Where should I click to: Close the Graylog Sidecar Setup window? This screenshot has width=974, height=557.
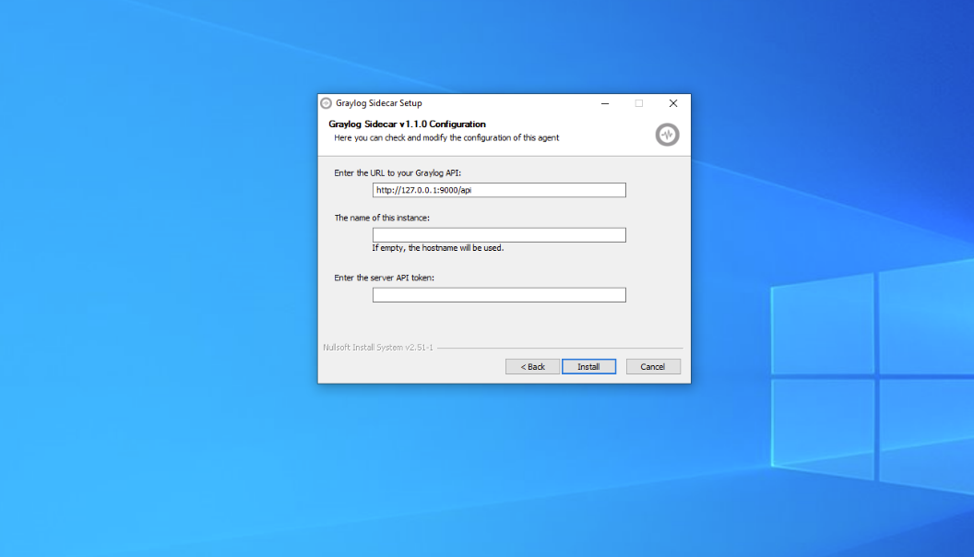pos(673,103)
